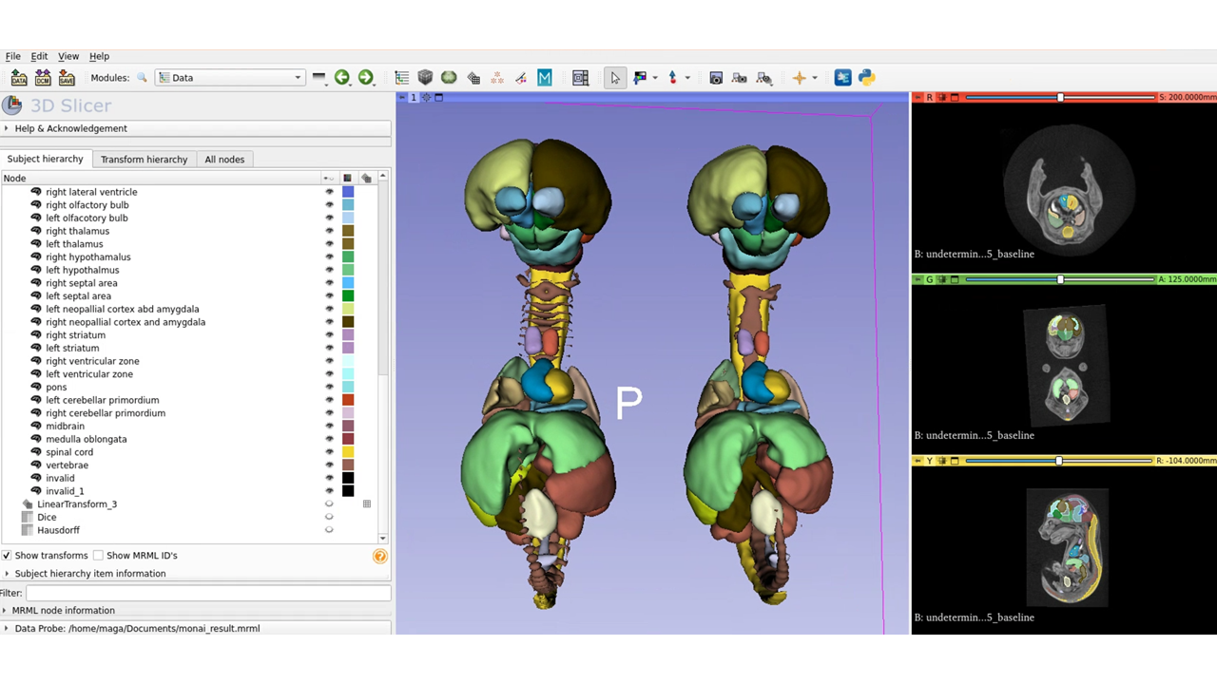Click the layout selection icon
This screenshot has height=684, width=1217.
point(580,78)
